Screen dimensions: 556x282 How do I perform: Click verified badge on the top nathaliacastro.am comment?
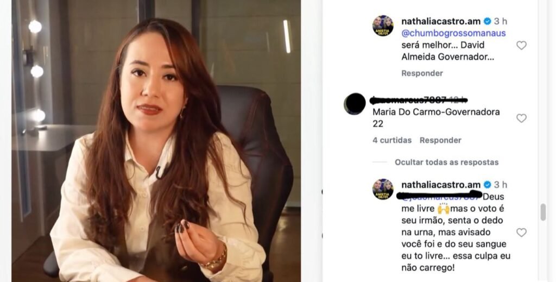(x=488, y=21)
